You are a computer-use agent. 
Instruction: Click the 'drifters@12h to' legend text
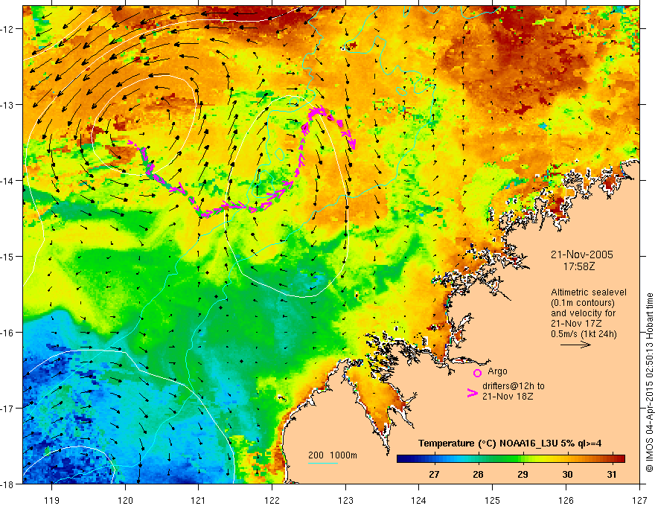click(514, 386)
